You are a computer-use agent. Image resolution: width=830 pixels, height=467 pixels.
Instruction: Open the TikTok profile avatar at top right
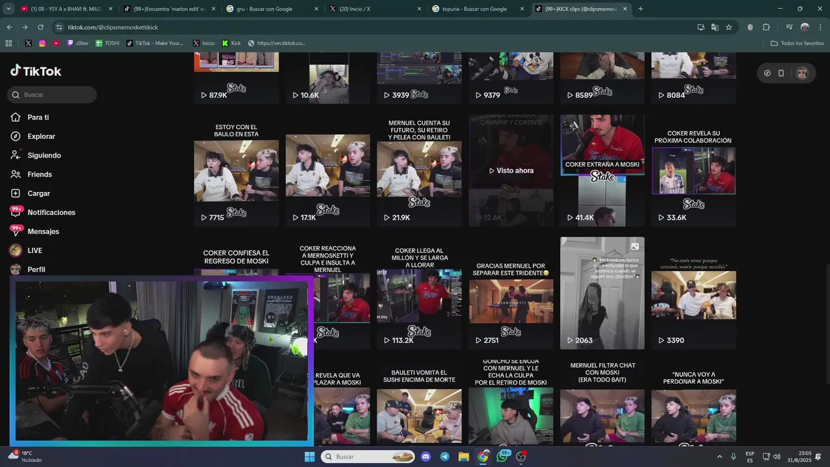tap(801, 73)
